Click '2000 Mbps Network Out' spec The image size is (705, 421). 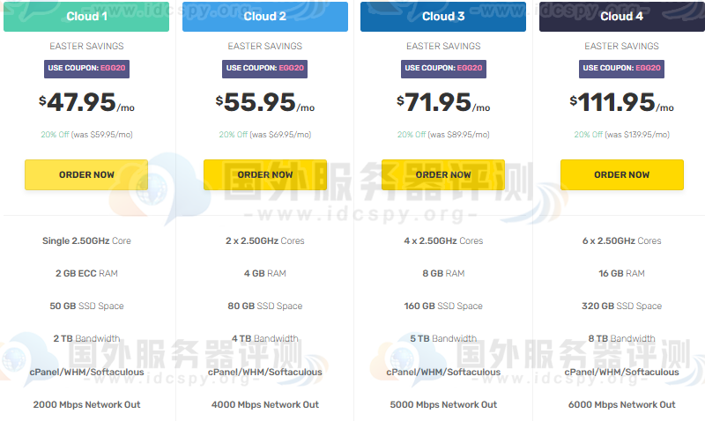(x=86, y=404)
